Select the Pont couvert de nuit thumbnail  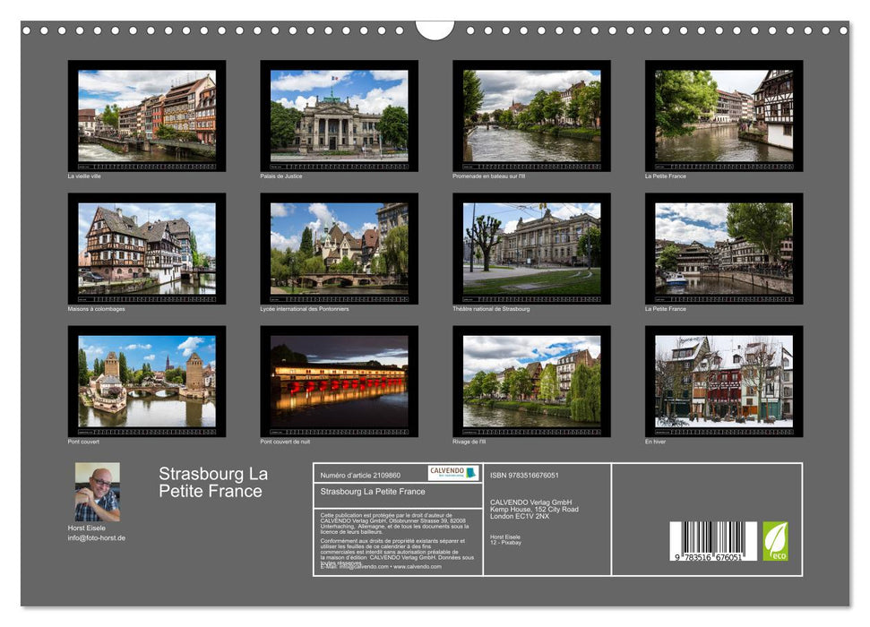coord(339,381)
